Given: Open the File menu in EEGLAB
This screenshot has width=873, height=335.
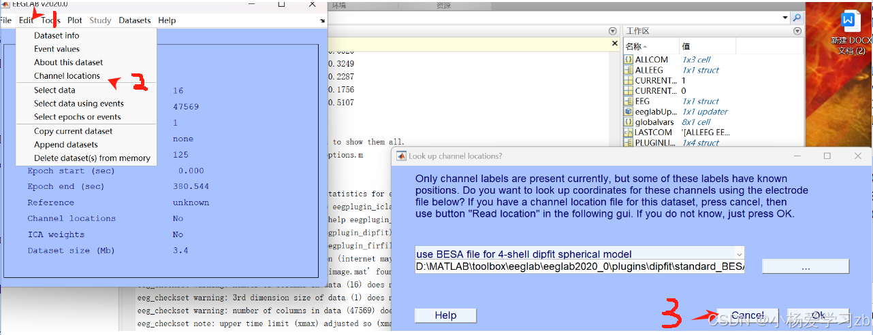Looking at the screenshot, I should point(5,20).
